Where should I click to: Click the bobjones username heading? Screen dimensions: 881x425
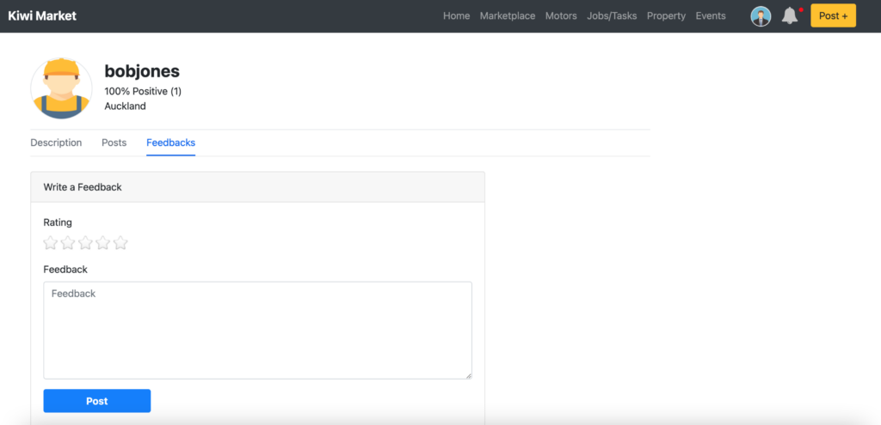pyautogui.click(x=142, y=71)
